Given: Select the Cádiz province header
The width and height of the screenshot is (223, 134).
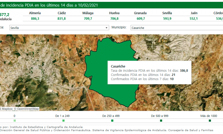Looking at the screenshot, I should pos(62,13).
